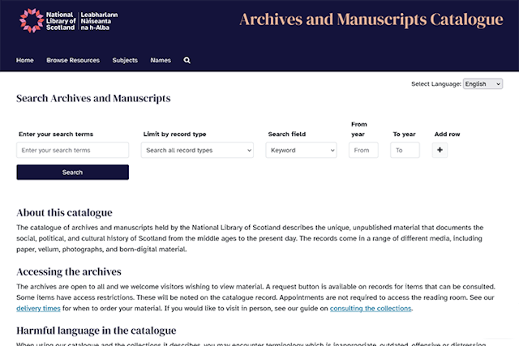Open Subjects in the navigation bar

click(125, 60)
